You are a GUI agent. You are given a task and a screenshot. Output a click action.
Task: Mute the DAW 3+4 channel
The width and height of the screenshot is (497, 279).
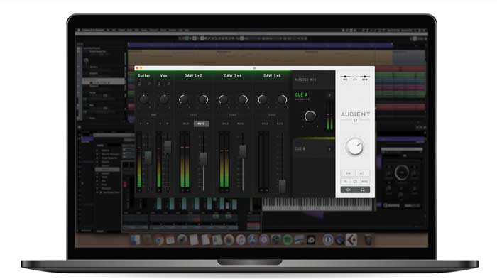coord(241,124)
